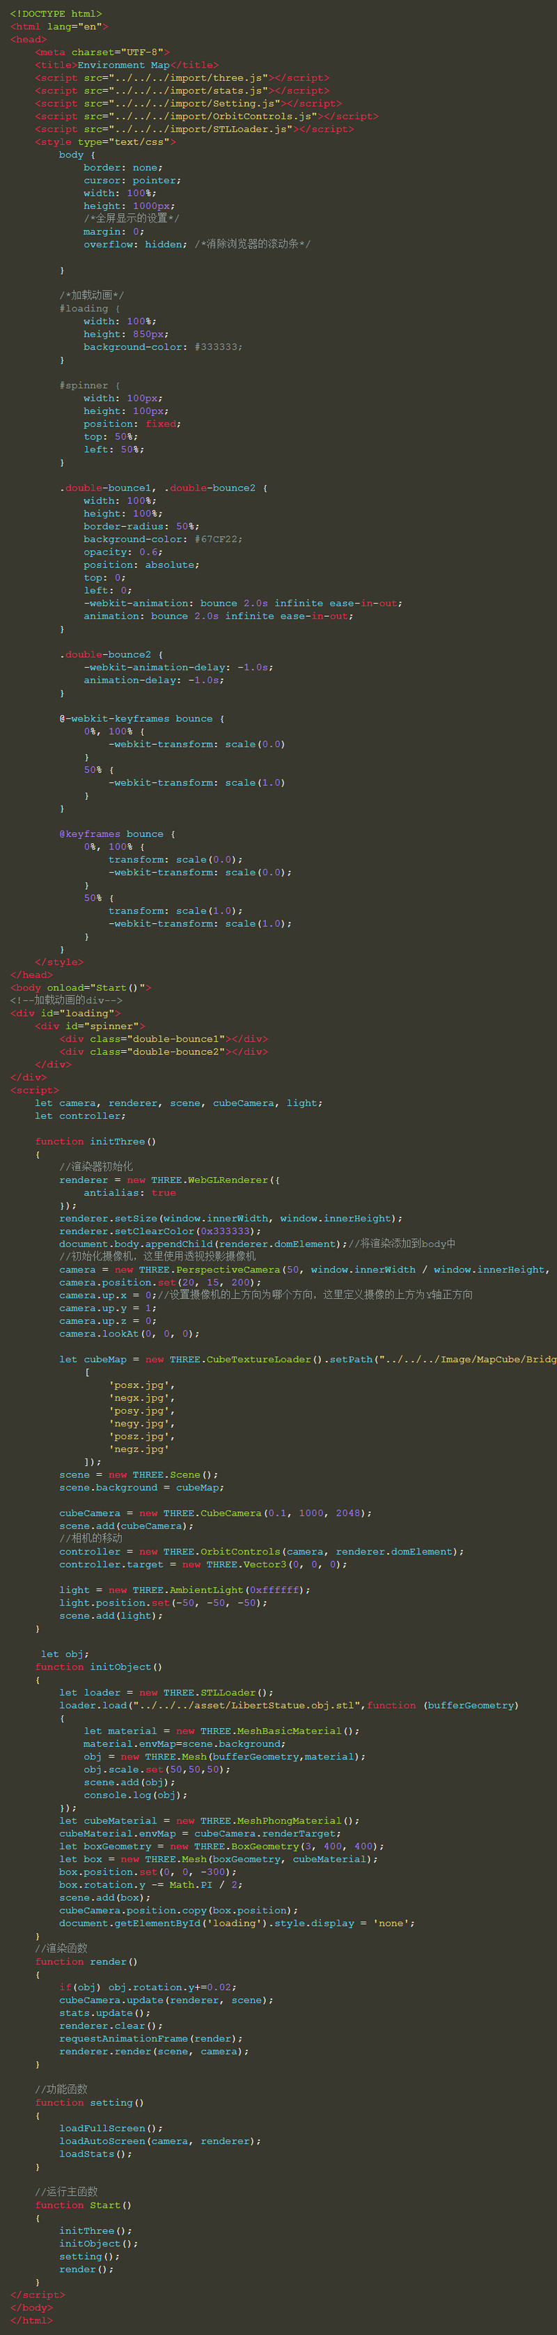Click the cursor: pointer CSS declaration
Screen dimensions: 557x2335
tap(132, 180)
